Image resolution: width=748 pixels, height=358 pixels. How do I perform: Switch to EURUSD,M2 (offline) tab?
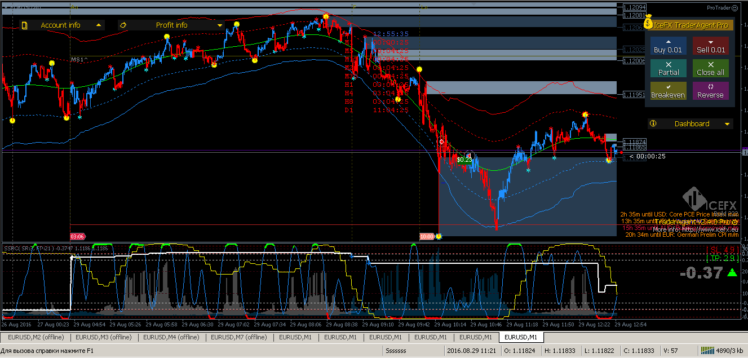coord(36,337)
